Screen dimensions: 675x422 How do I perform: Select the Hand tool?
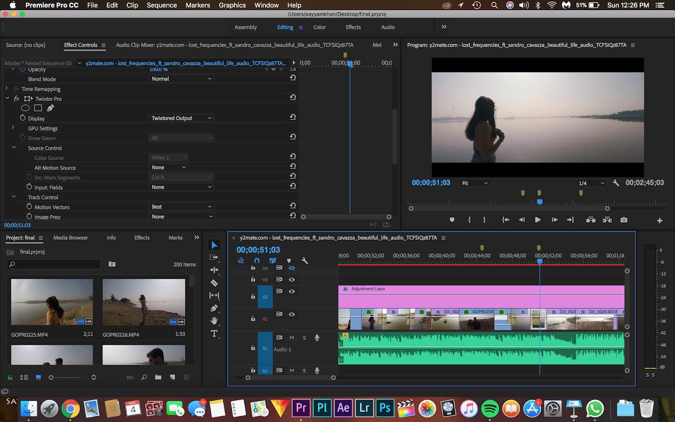(x=214, y=321)
